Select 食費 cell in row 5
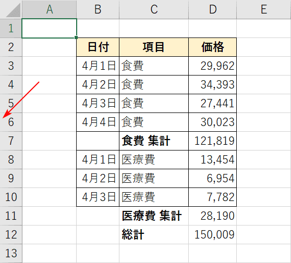Viewport: 291px width, 263px height. point(154,103)
